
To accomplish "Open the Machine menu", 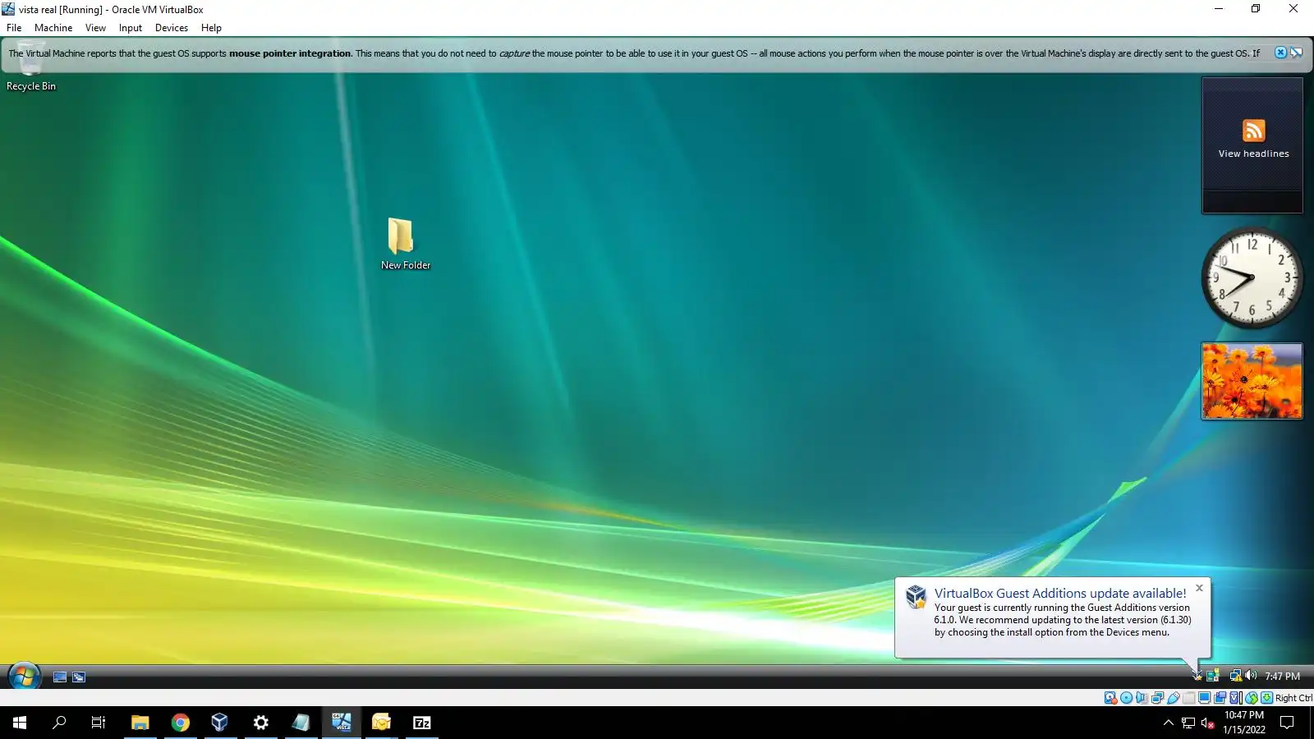I will pyautogui.click(x=53, y=27).
